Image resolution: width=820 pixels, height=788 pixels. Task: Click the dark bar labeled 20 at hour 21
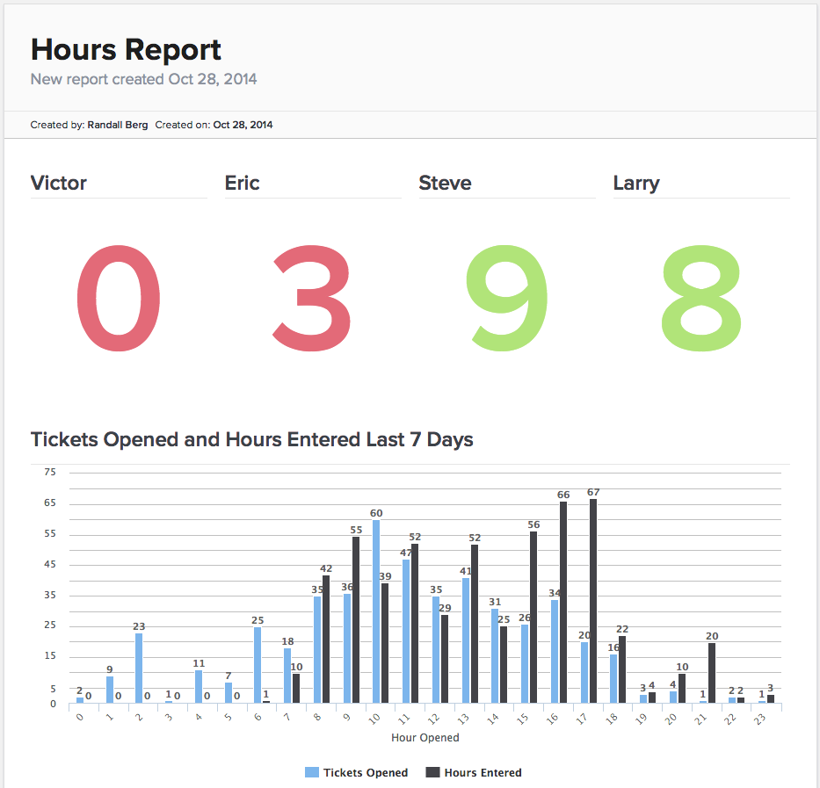(712, 673)
